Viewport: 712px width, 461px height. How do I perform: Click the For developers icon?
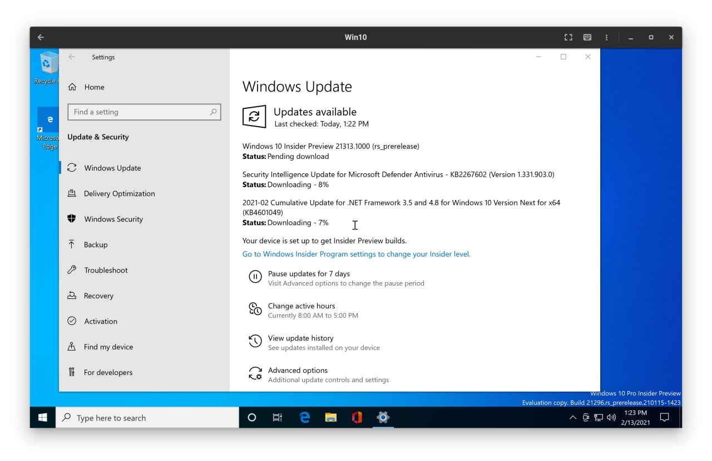(72, 372)
